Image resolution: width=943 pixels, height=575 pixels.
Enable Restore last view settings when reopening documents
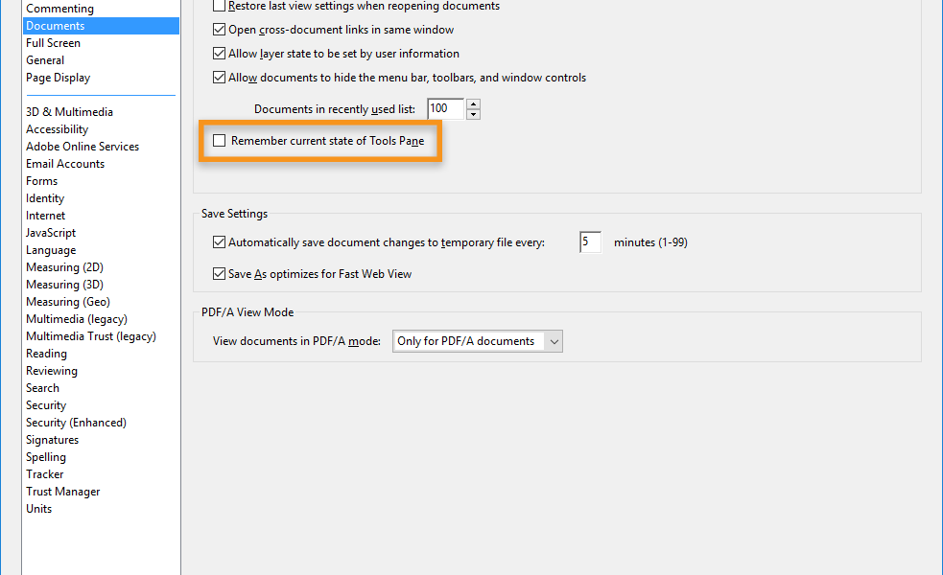coord(220,6)
